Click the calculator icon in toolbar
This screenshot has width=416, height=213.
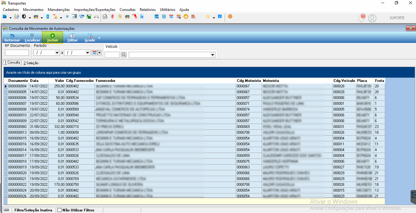[164, 17]
